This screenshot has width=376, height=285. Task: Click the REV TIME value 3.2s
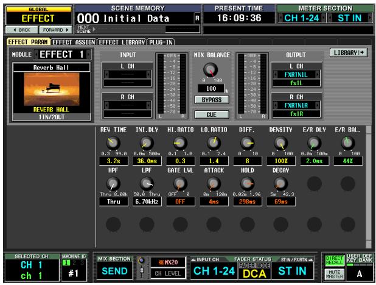point(113,161)
